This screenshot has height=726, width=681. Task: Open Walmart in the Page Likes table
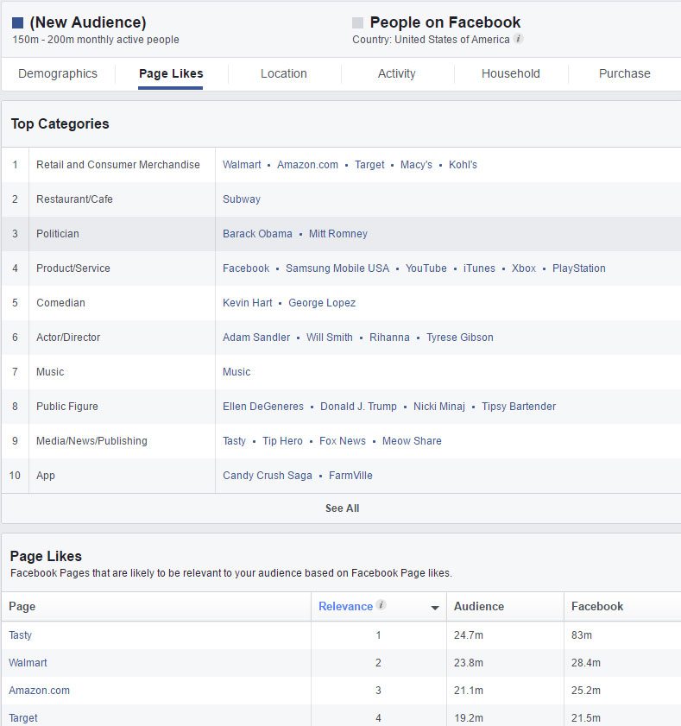pyautogui.click(x=28, y=663)
